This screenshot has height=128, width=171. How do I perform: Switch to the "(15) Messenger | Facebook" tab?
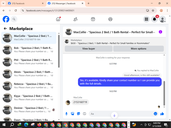(66, 3)
